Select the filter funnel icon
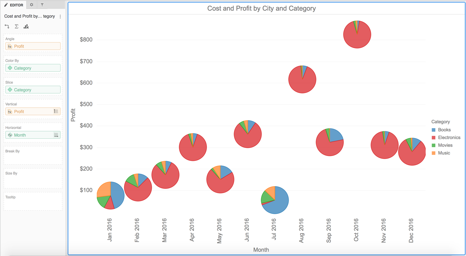This screenshot has width=466, height=256. coord(42,5)
